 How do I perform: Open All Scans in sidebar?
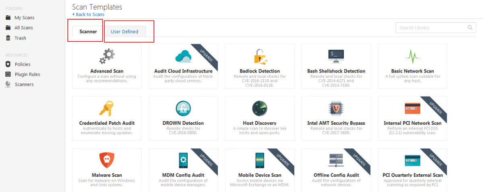[24, 28]
